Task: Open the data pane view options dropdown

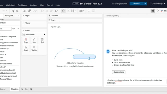Action: tap(18, 29)
